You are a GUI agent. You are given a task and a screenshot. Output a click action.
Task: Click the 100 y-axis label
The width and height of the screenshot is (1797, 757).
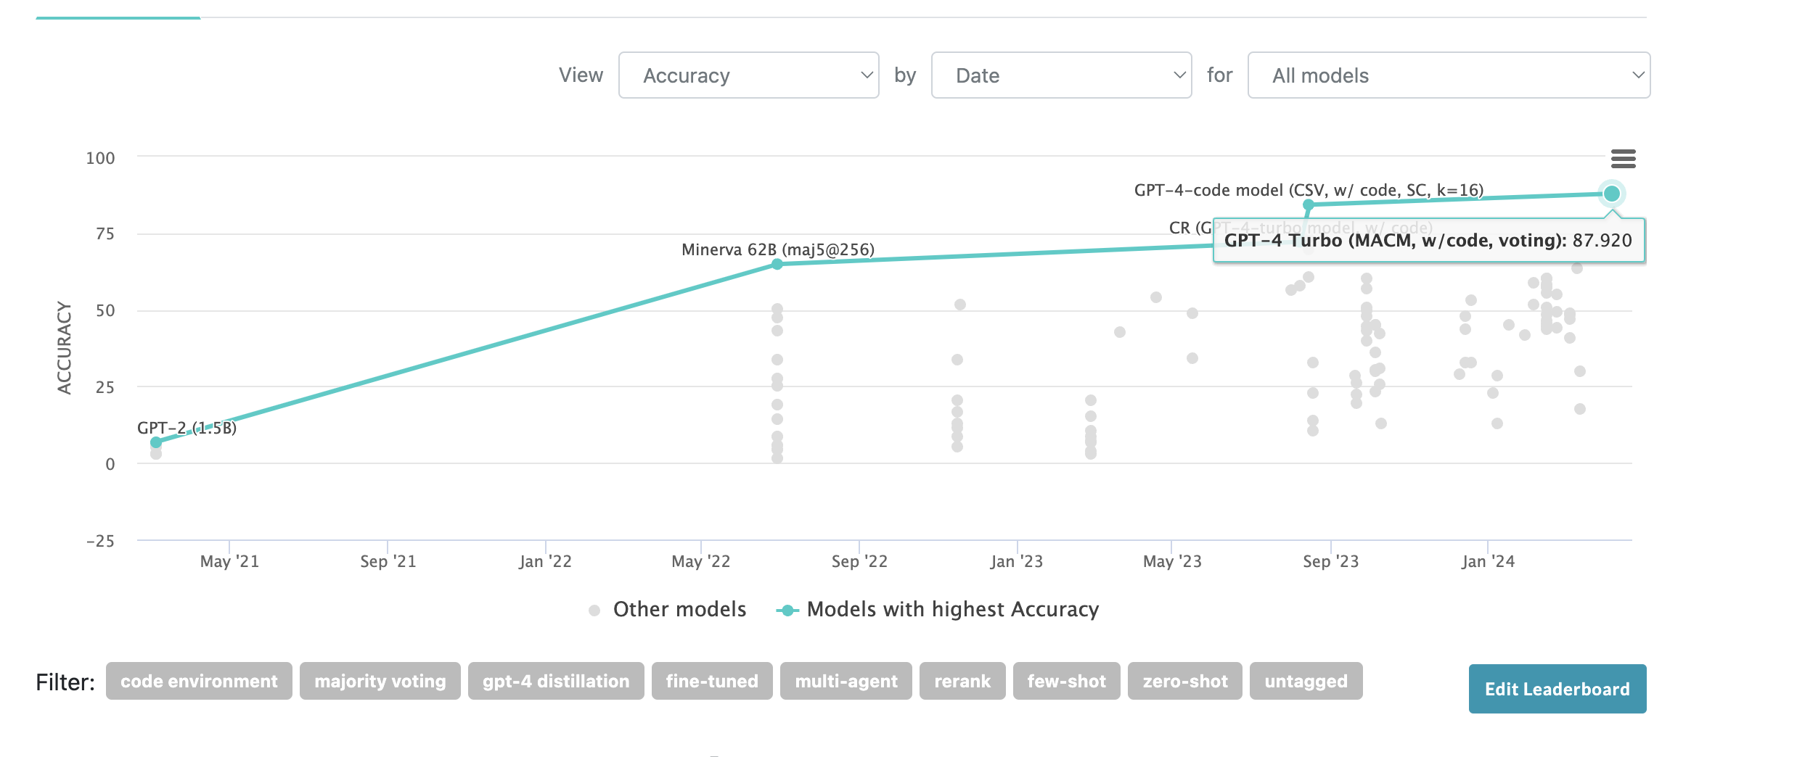(100, 158)
